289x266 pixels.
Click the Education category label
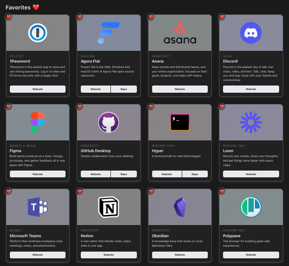point(88,56)
